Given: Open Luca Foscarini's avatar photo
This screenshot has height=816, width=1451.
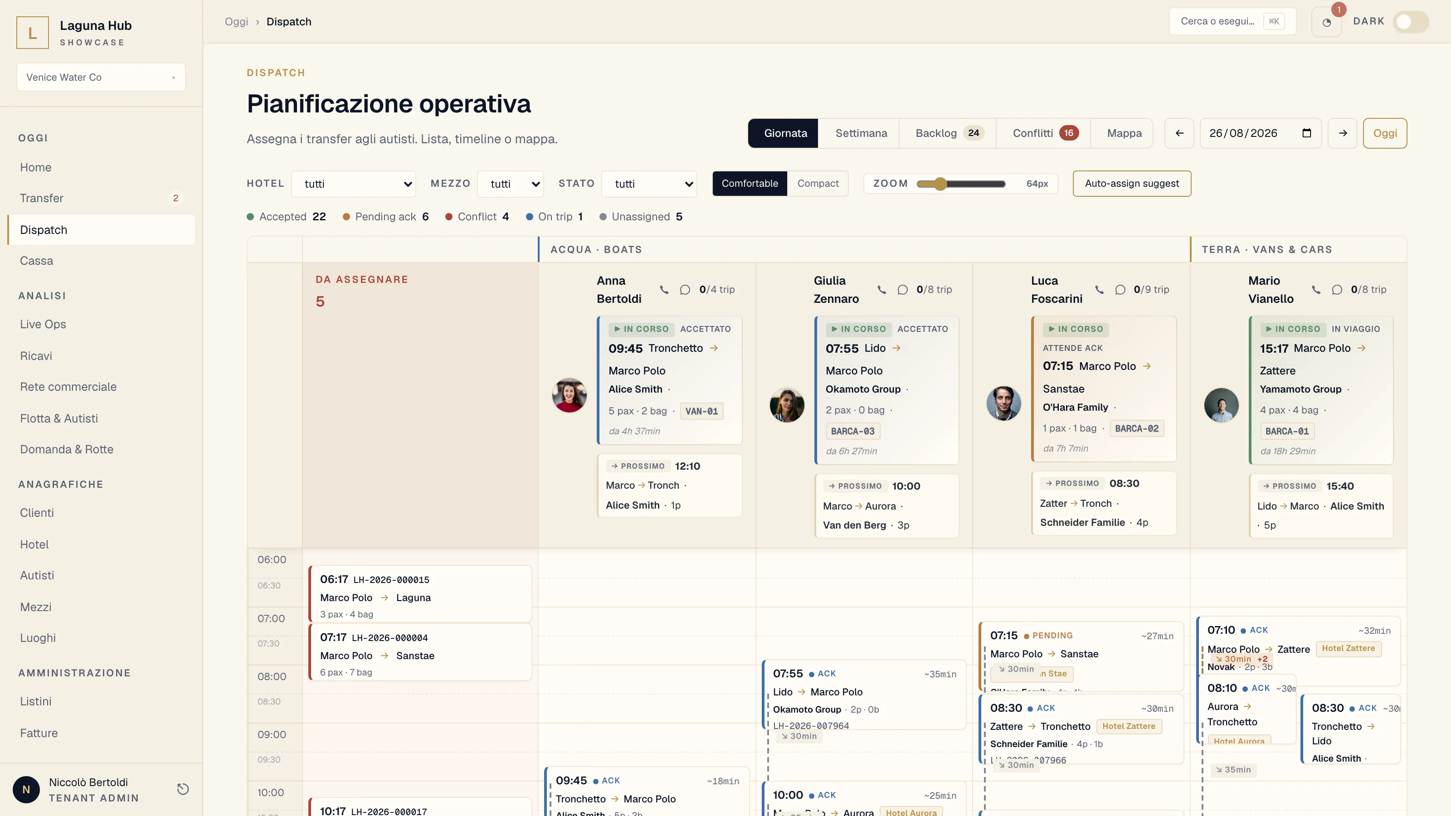Looking at the screenshot, I should point(1003,403).
